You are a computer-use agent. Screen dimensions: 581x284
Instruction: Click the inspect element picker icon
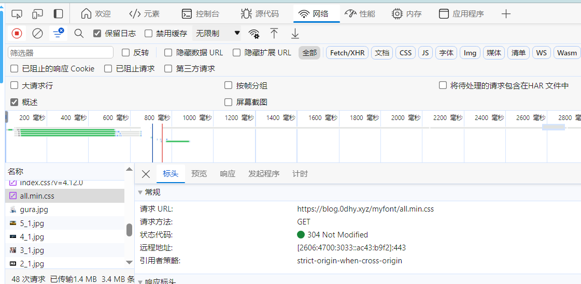click(x=17, y=14)
